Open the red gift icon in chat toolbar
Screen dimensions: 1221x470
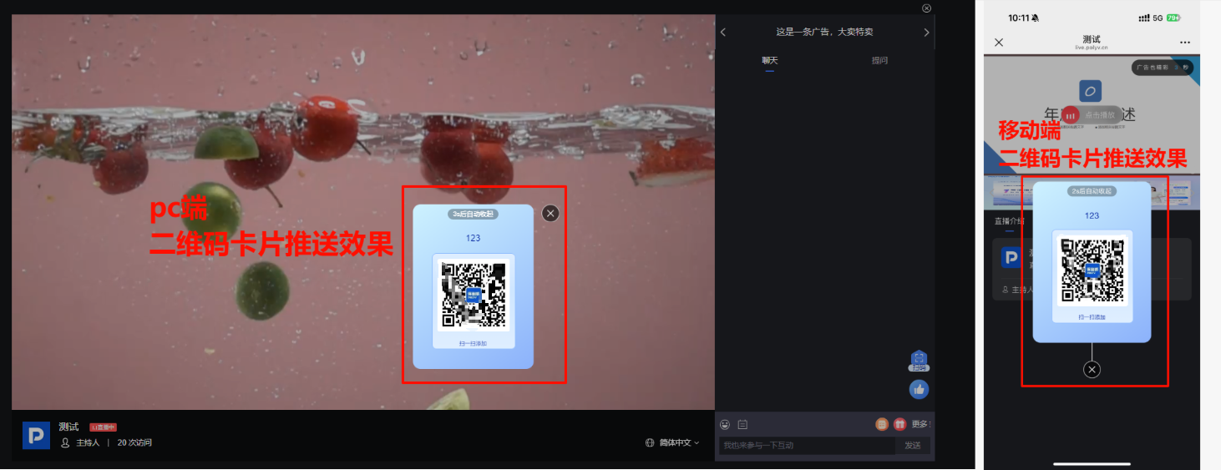899,424
